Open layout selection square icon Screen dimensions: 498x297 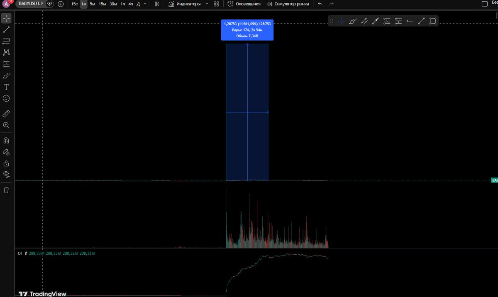pos(484,4)
